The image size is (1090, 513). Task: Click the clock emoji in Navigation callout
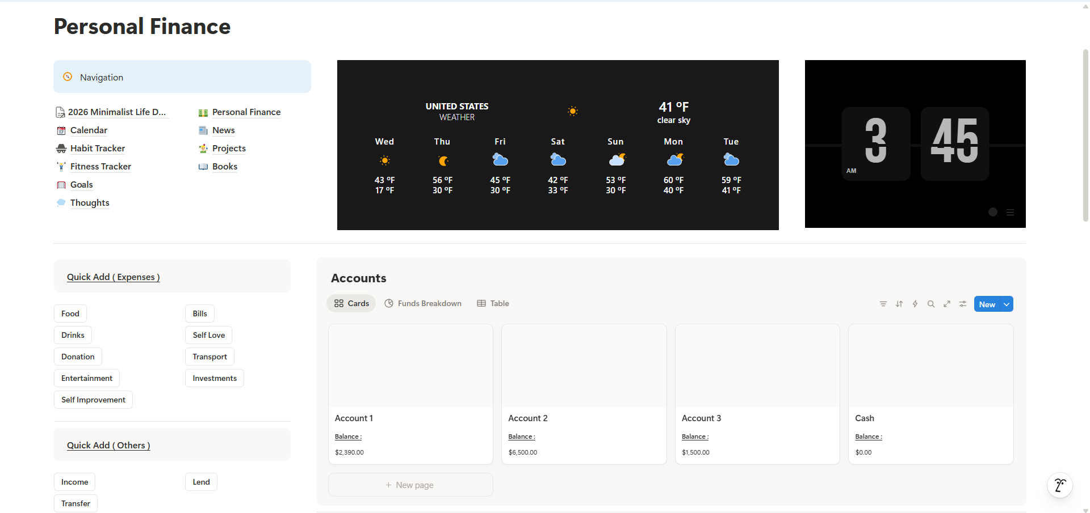[68, 77]
